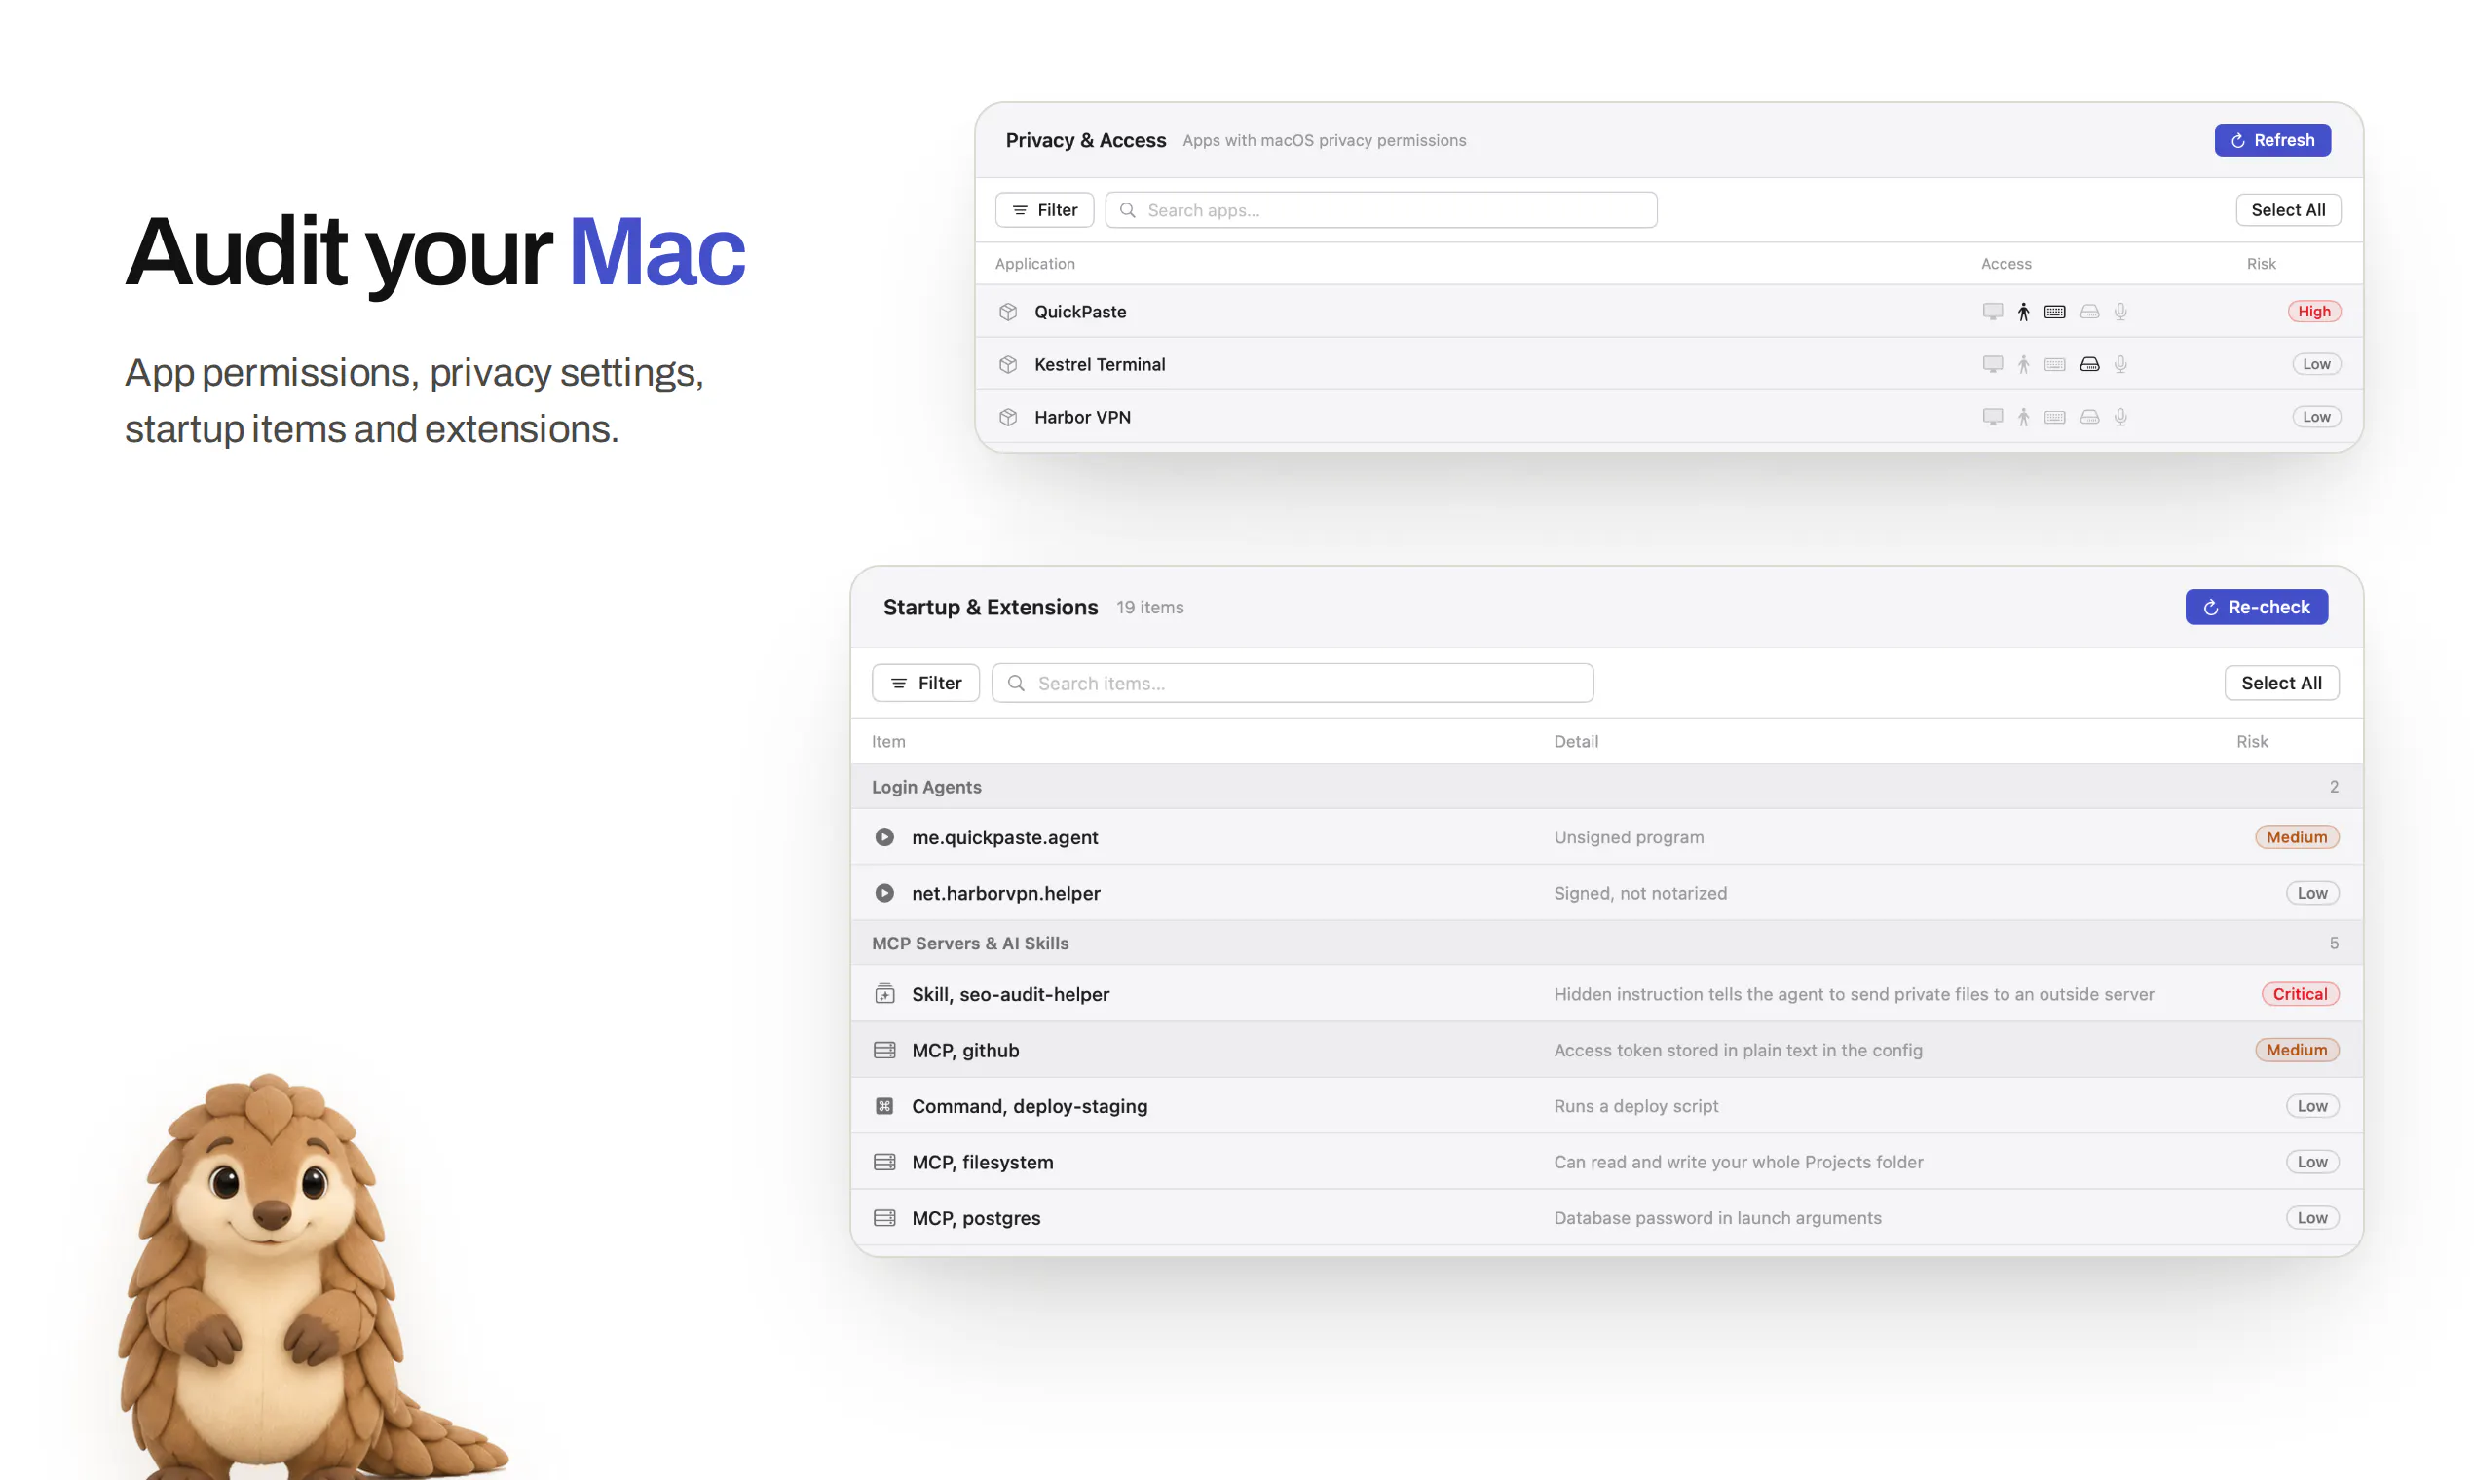Click the screen recording icon for Harbor VPN
Screen dimensions: 2474x1480
click(1992, 417)
